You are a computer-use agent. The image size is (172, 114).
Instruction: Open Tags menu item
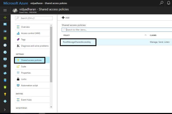pyautogui.click(x=32, y=40)
